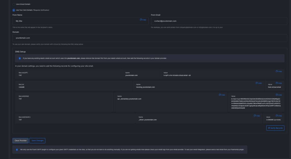Click the SPF record name yourdomain.com
Screen dimensions: 291x159
(x=132, y=75)
